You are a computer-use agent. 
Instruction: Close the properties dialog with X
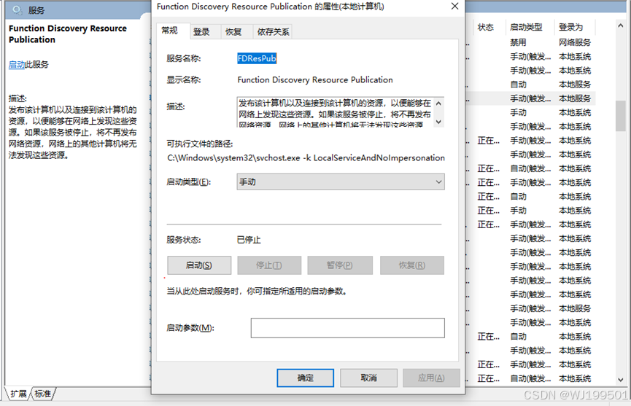coord(454,7)
